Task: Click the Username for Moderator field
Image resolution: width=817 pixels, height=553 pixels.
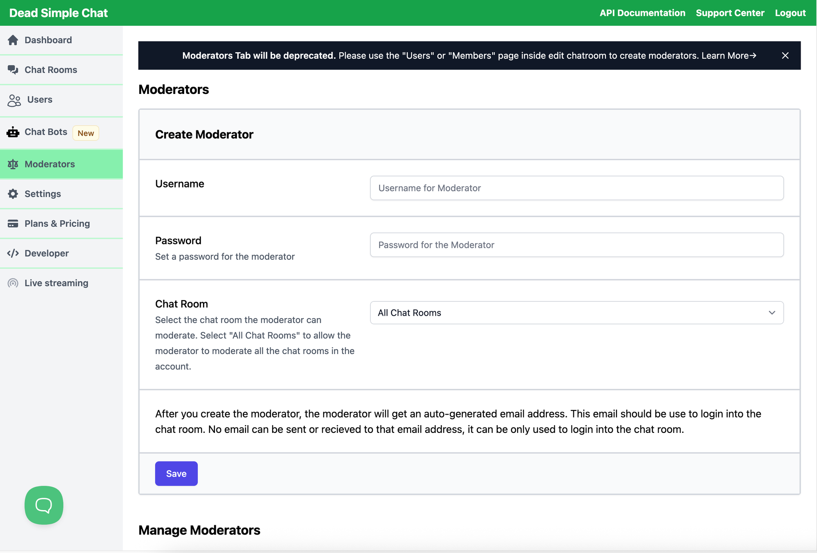Action: pos(576,188)
